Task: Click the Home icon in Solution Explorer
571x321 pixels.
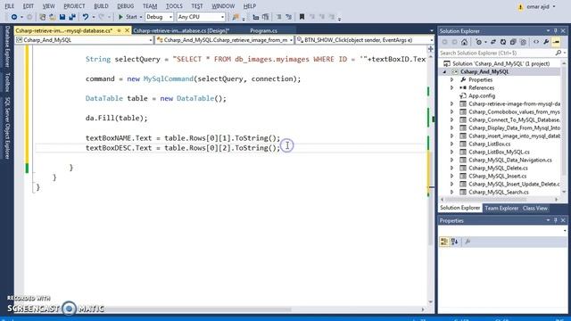Action: 464,42
